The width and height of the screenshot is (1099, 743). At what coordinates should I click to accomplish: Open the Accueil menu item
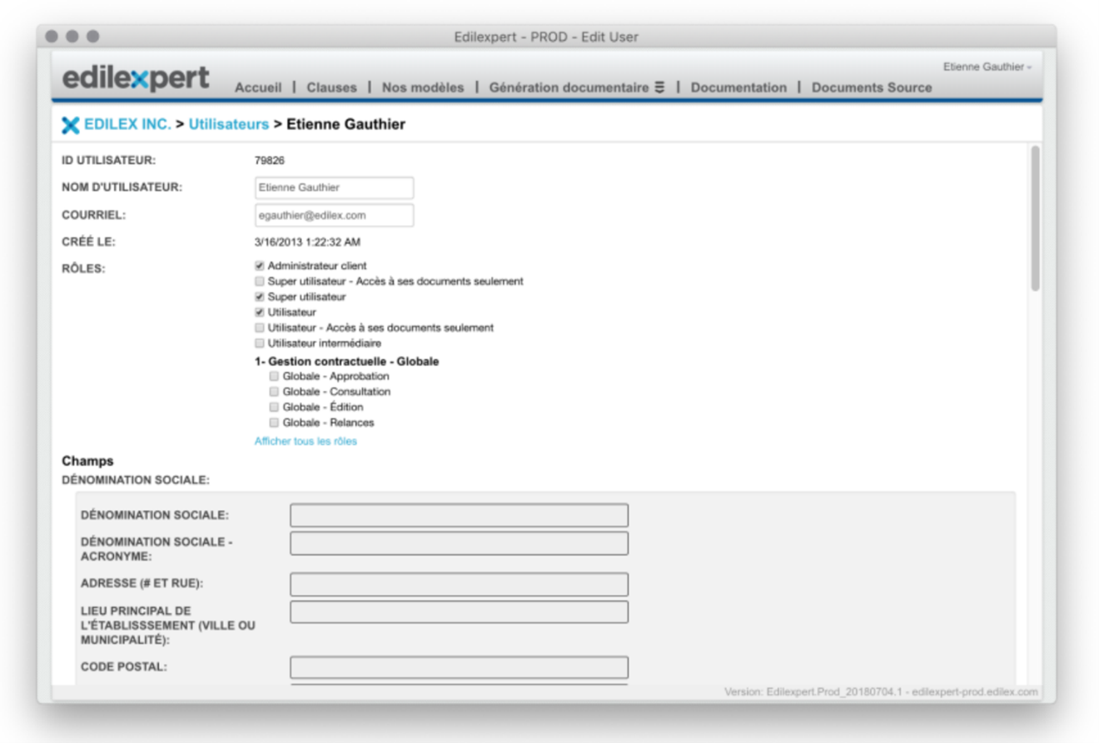[x=258, y=87]
